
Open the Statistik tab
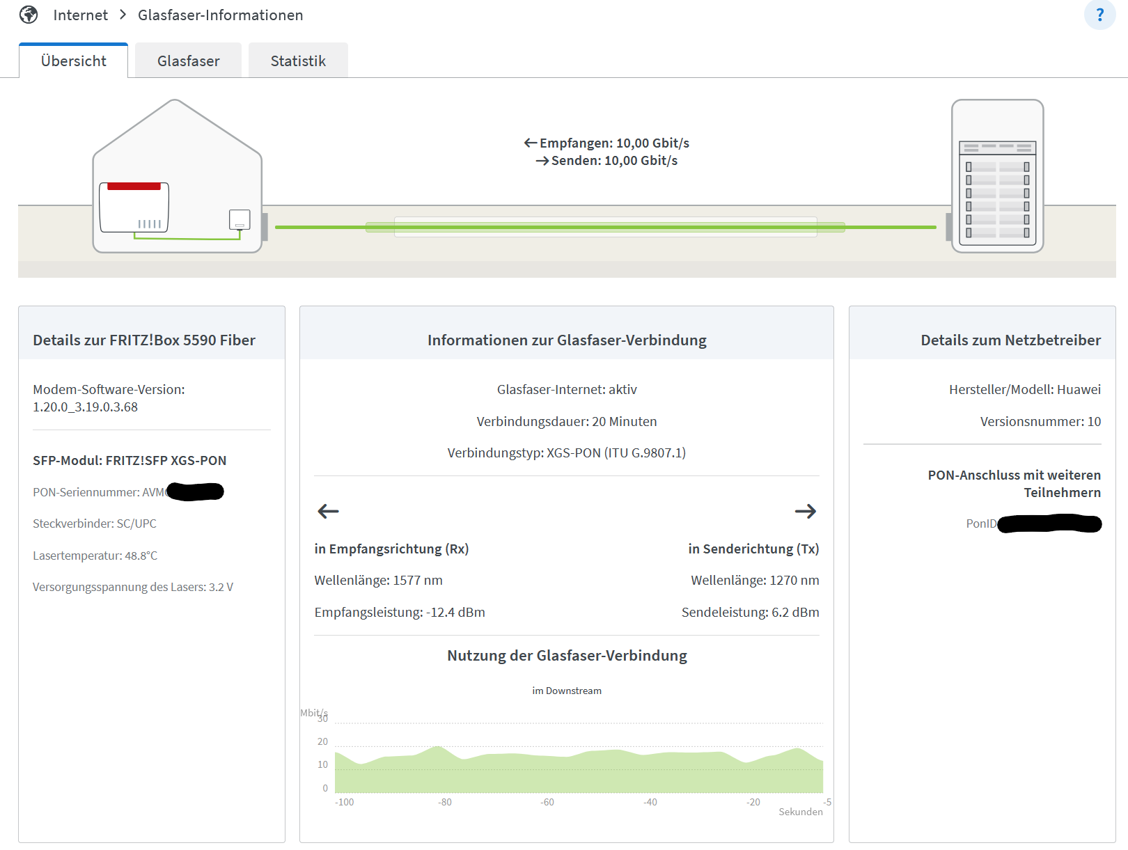pos(298,61)
